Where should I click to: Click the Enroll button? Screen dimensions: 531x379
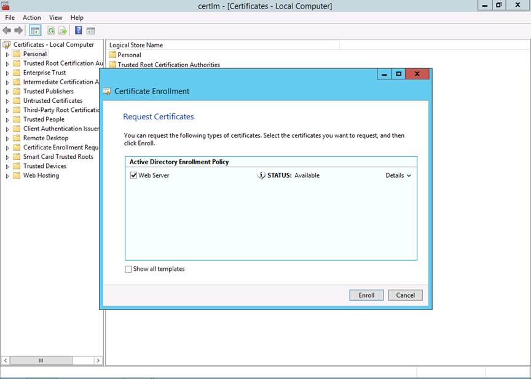point(366,295)
